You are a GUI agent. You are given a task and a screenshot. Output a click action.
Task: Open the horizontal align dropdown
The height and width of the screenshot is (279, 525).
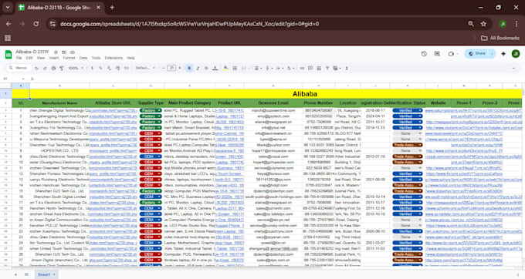tap(257, 68)
